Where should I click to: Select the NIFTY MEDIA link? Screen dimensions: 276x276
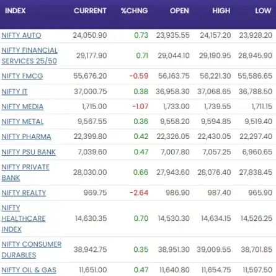[x=22, y=107]
